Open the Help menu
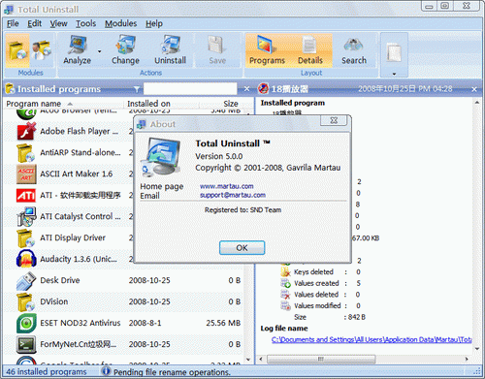The height and width of the screenshot is (379, 485). point(154,23)
